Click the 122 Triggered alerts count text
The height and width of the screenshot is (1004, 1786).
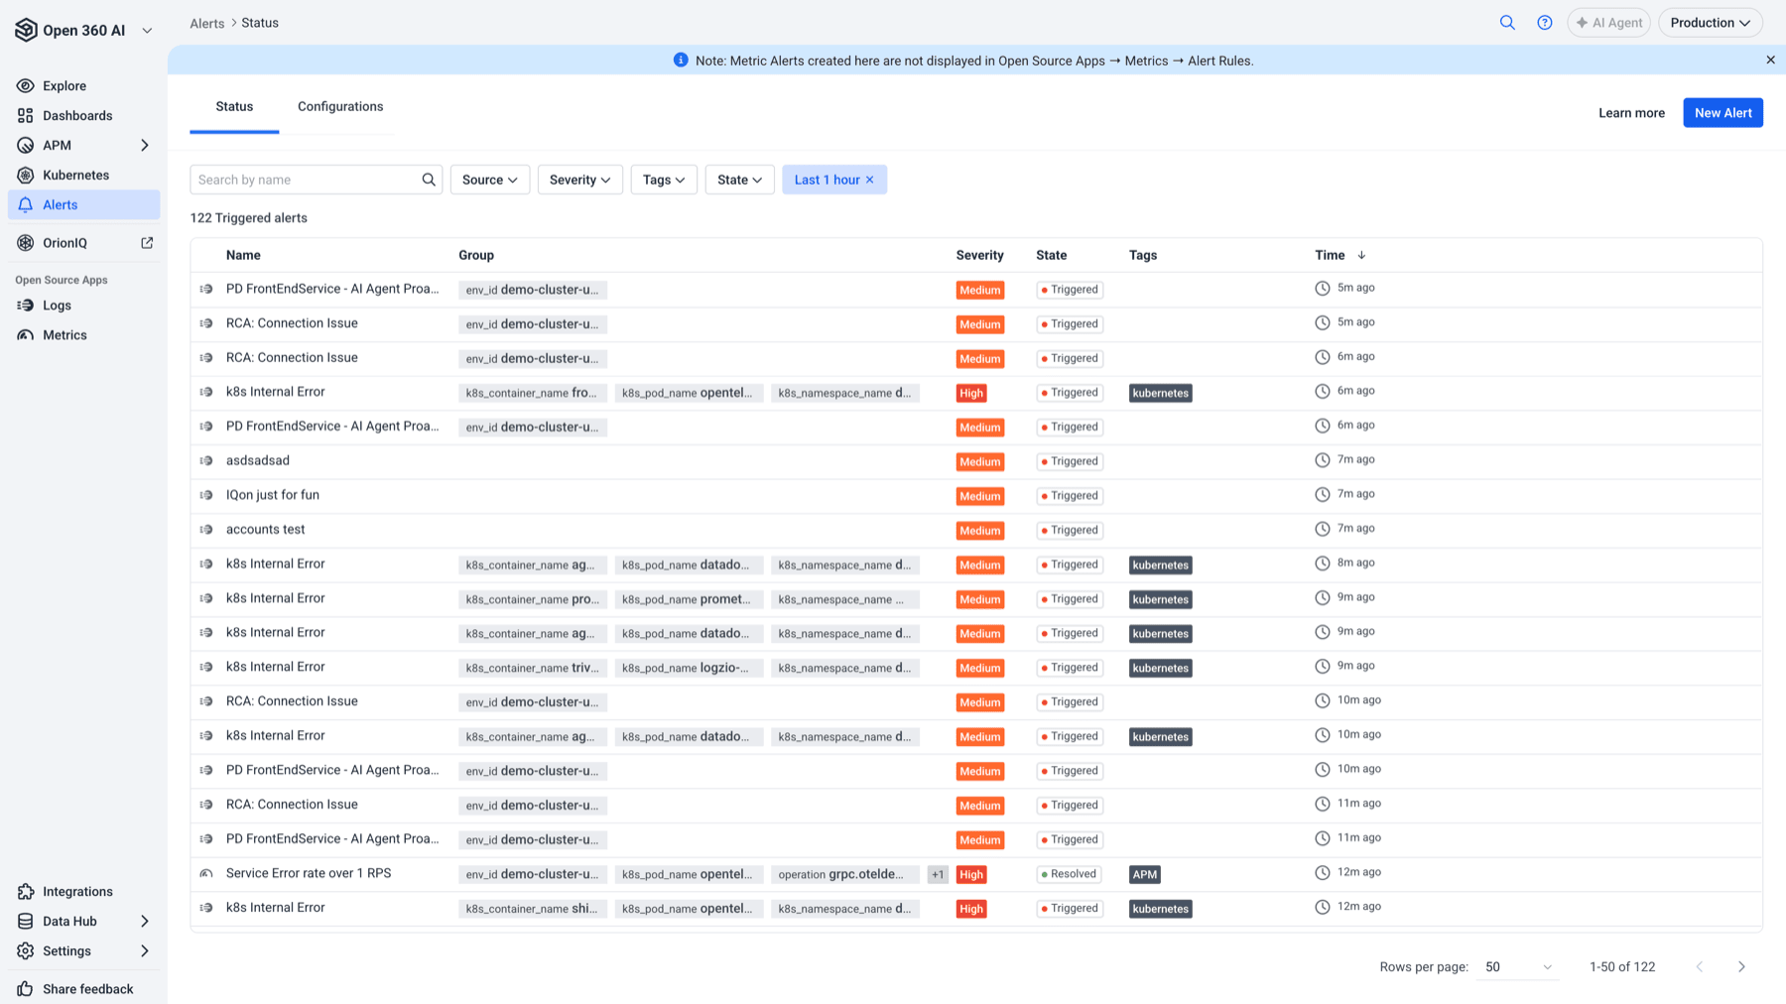tap(249, 218)
